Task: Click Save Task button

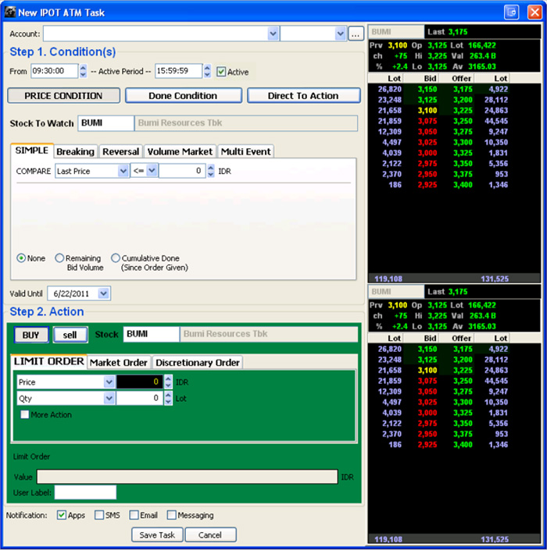Action: (x=157, y=535)
